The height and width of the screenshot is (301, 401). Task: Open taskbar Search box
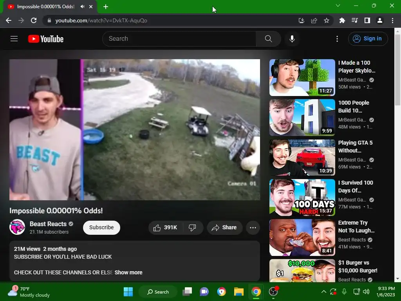pos(158,292)
